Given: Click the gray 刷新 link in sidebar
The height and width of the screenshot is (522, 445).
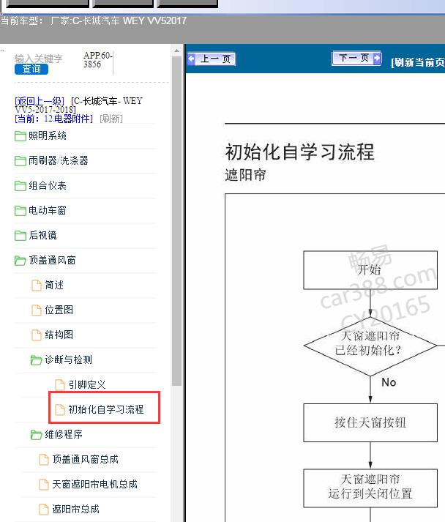Looking at the screenshot, I should (x=111, y=119).
